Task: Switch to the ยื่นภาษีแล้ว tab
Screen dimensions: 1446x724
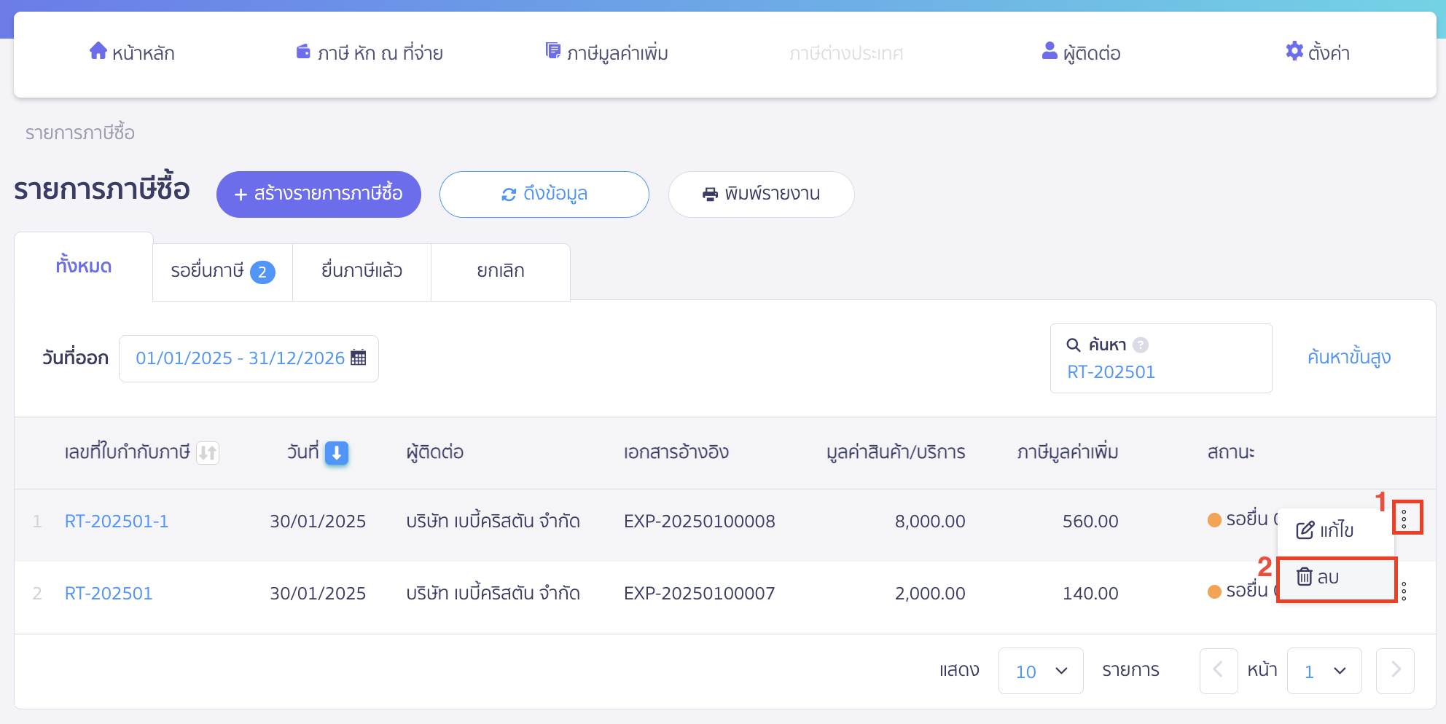Action: coord(361,272)
